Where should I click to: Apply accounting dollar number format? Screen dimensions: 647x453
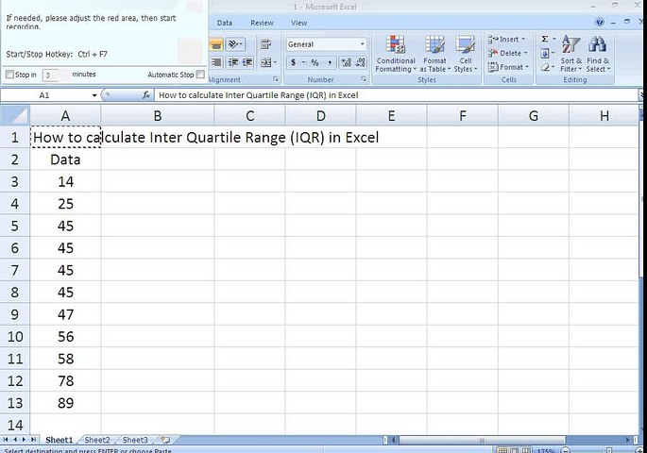(294, 62)
